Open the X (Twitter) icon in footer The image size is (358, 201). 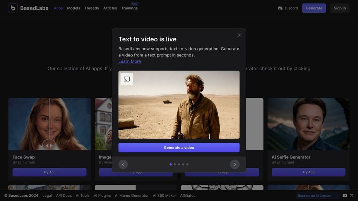point(351,196)
